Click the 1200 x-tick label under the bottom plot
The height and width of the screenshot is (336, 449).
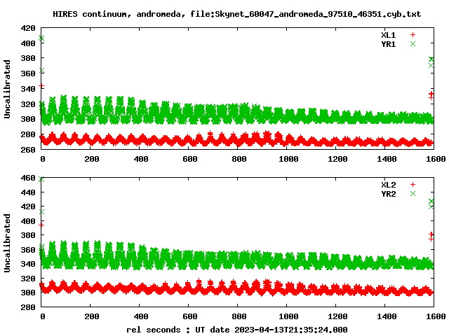(337, 316)
